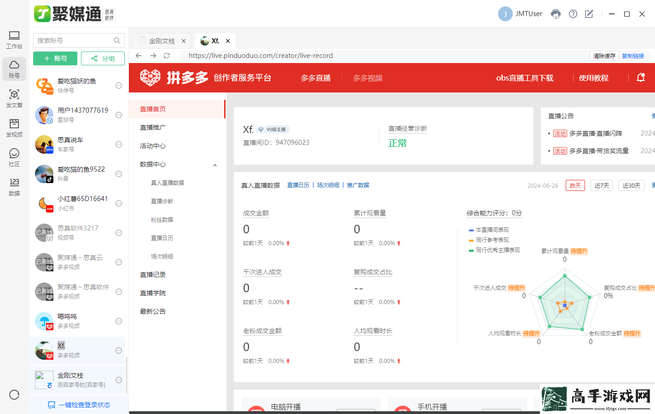Open options circle for Xf. account
Screen dimensions: 655x414
pyautogui.click(x=119, y=351)
